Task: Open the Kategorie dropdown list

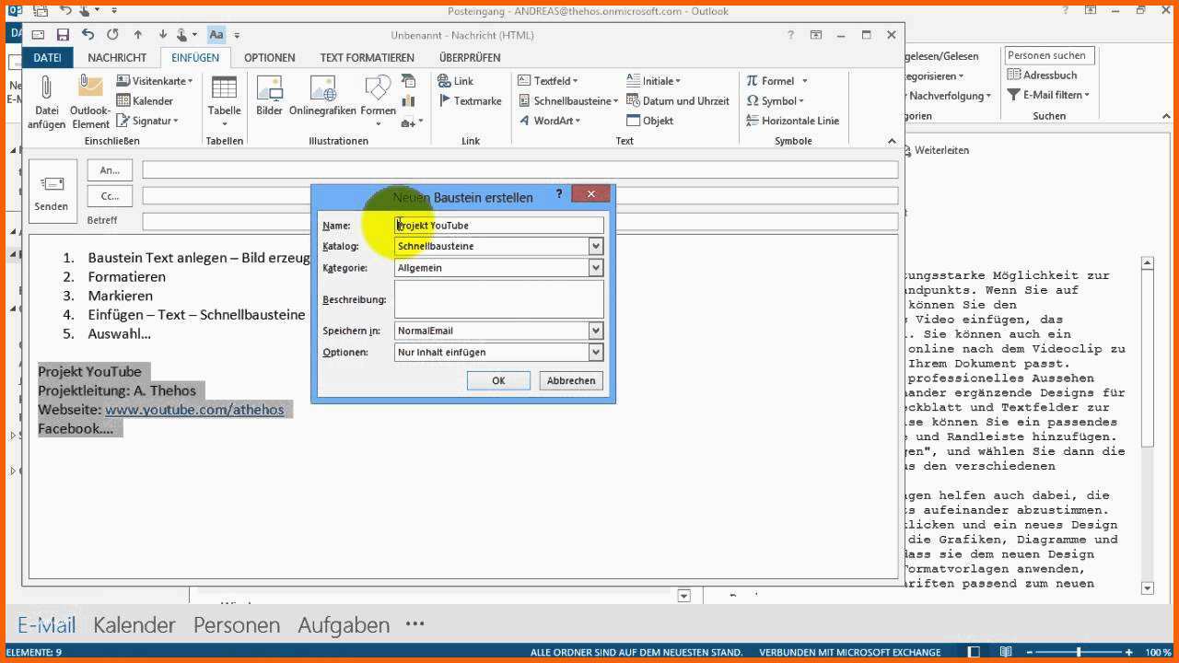Action: coord(596,268)
